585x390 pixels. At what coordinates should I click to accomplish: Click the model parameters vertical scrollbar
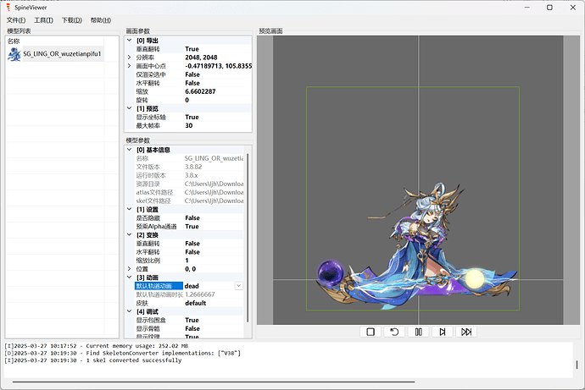(248, 239)
